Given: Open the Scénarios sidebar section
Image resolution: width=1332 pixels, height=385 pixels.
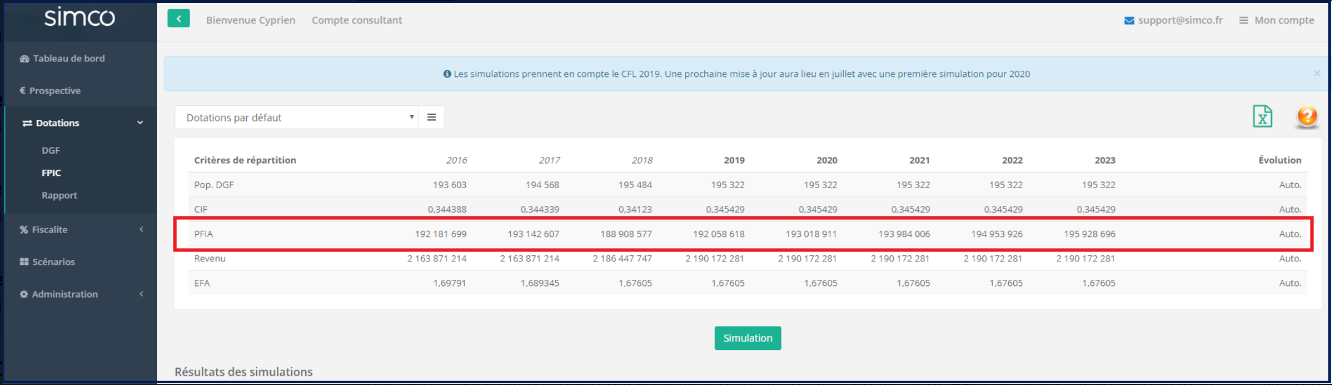Looking at the screenshot, I should [53, 262].
